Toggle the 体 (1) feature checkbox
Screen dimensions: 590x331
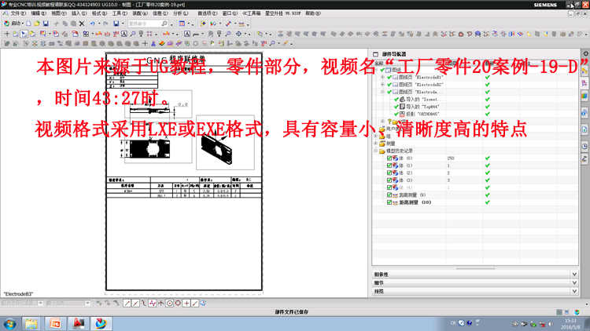pos(389,165)
